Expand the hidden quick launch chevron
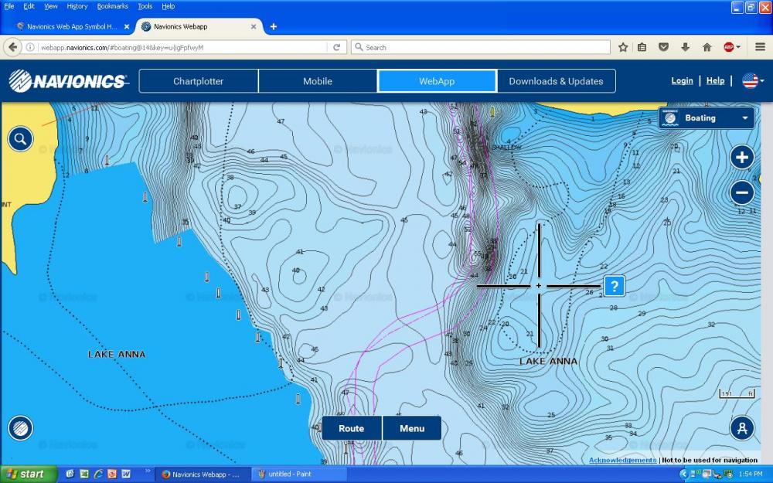This screenshot has width=773, height=483. pos(148,471)
